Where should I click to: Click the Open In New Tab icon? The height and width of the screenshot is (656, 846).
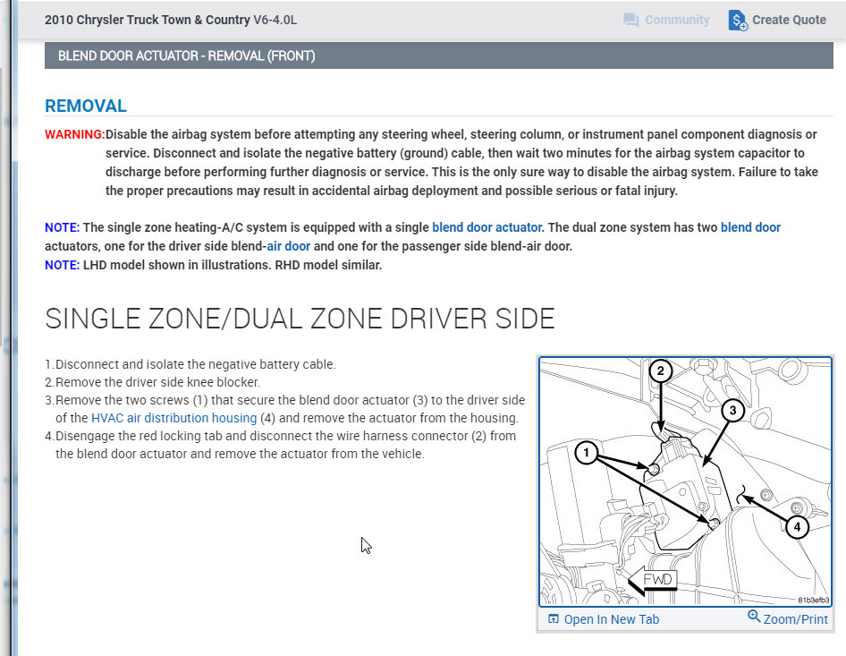[553, 618]
